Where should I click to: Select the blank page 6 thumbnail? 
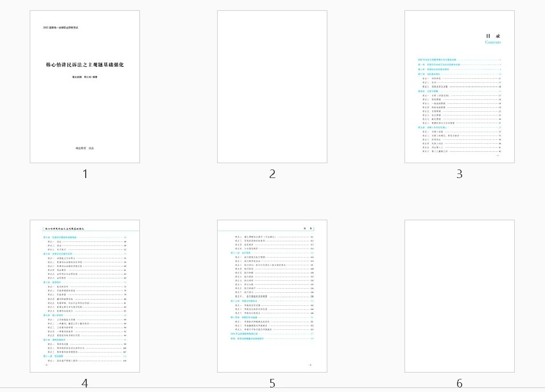click(x=459, y=296)
